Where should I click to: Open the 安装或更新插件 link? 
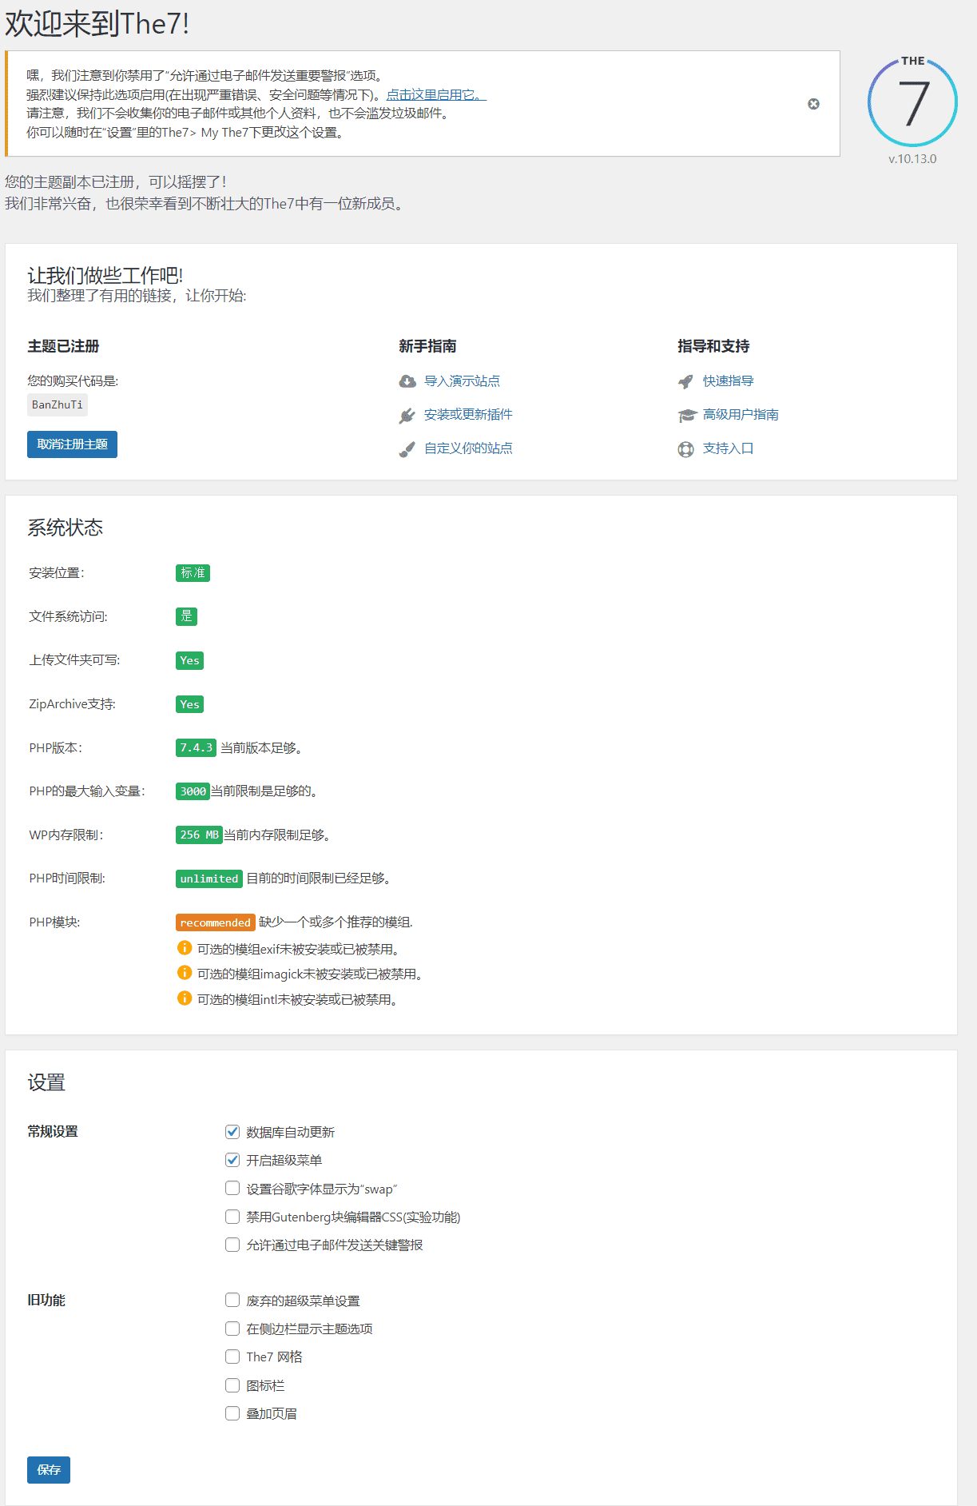(x=468, y=415)
